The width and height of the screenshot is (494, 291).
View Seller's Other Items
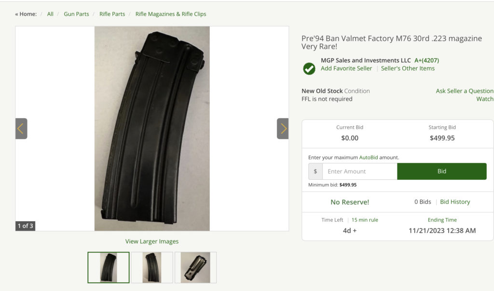click(408, 68)
